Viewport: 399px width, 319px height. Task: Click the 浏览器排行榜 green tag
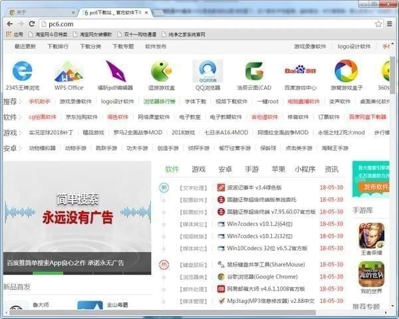tap(160, 102)
